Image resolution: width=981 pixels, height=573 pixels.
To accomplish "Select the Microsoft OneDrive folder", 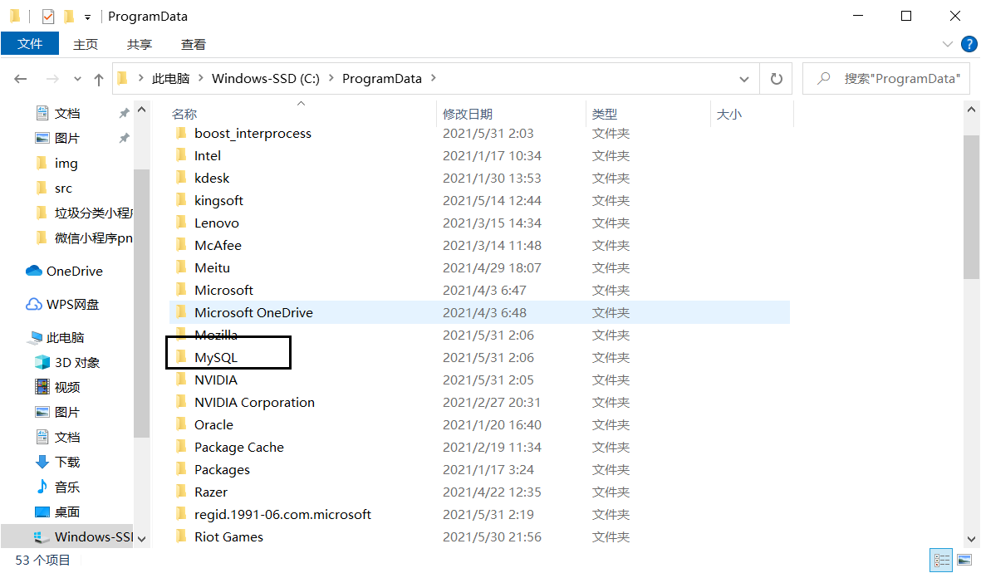I will (479, 313).
